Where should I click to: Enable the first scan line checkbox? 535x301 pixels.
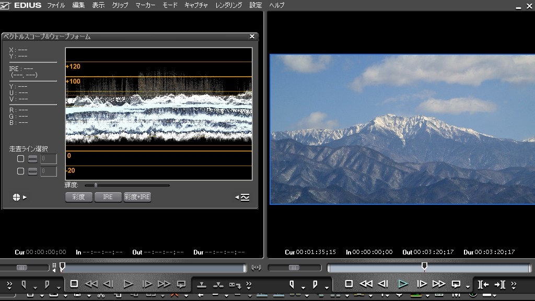click(20, 159)
